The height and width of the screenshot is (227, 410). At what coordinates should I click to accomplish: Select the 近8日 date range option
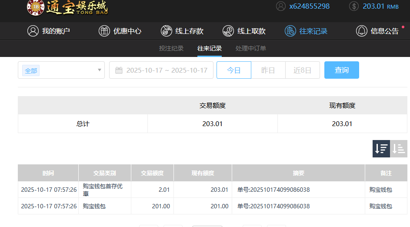click(x=303, y=70)
